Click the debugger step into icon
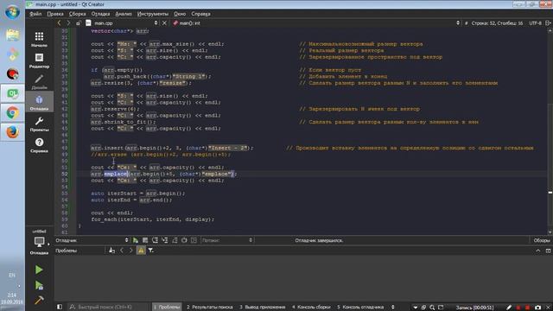This screenshot has width=553, height=311. point(165,240)
